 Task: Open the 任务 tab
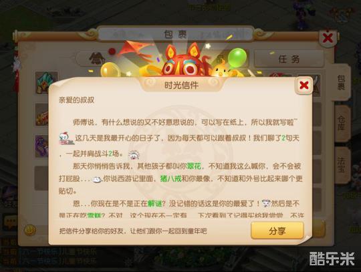[x=289, y=59]
